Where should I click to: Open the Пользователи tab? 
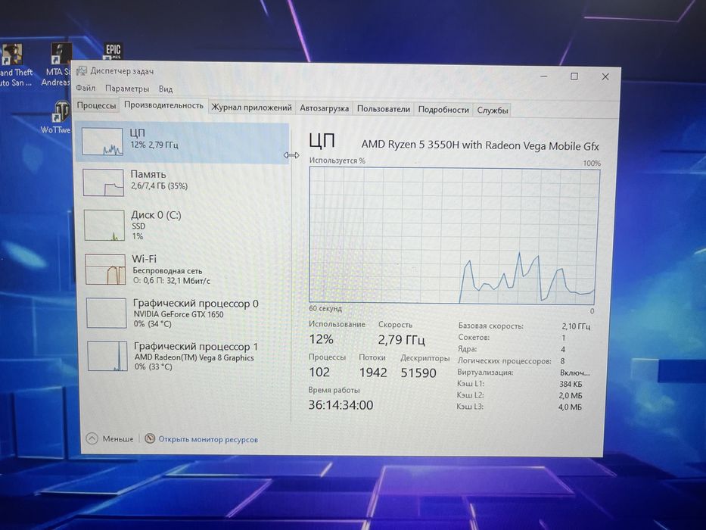tap(384, 109)
